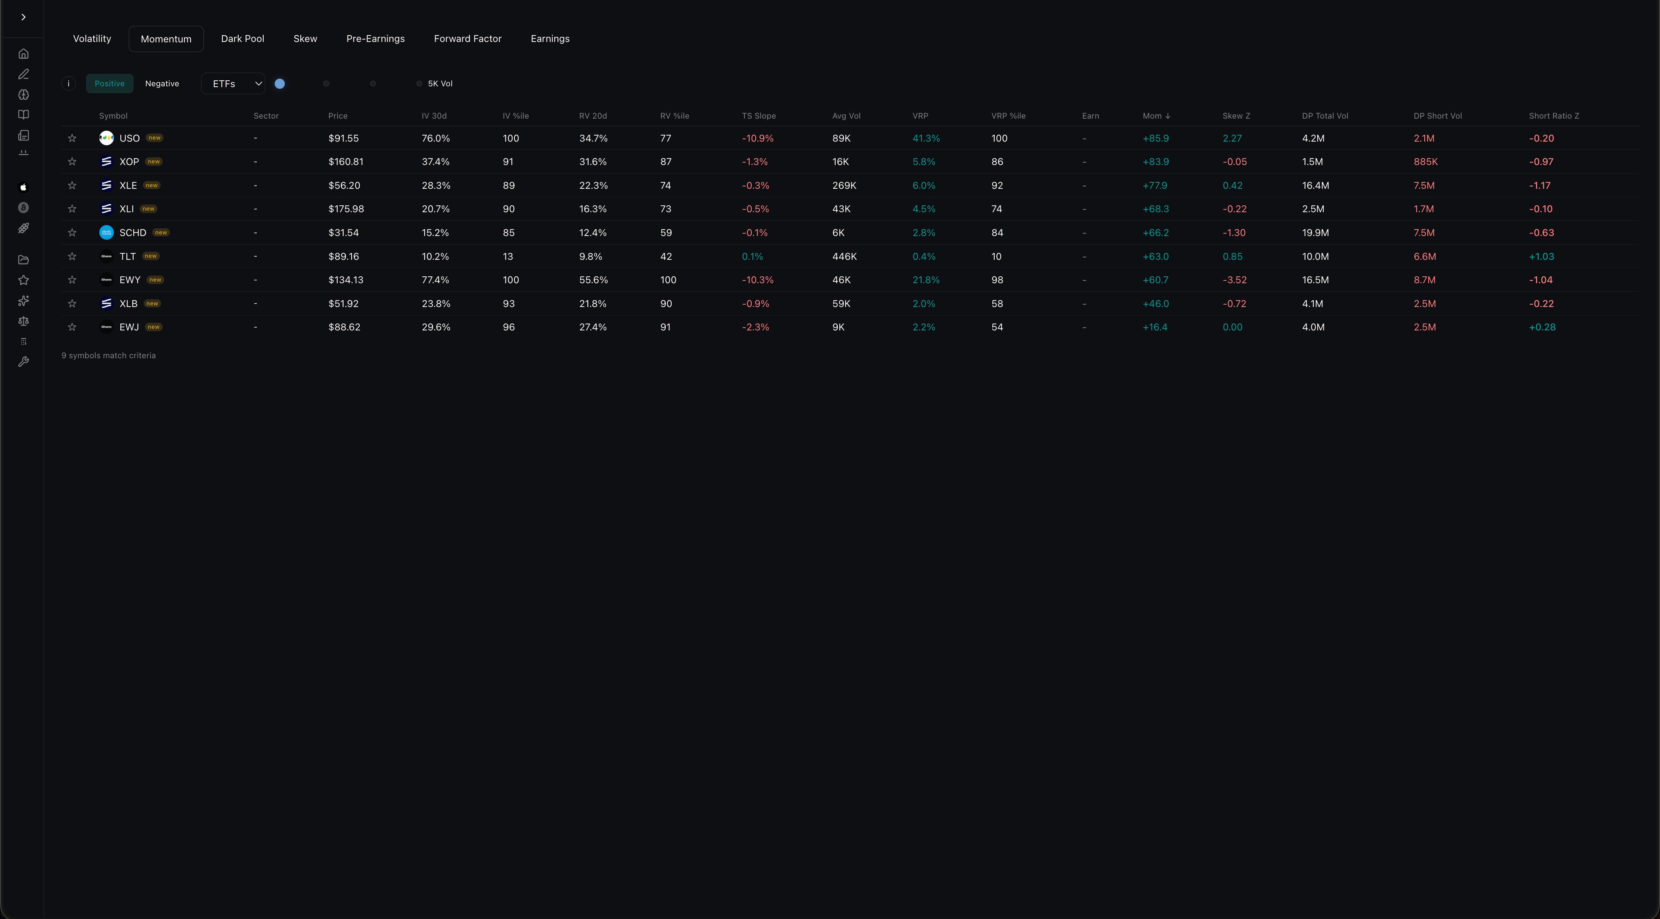Toggle favorite star for the TLT row
This screenshot has width=1660, height=919.
(72, 256)
